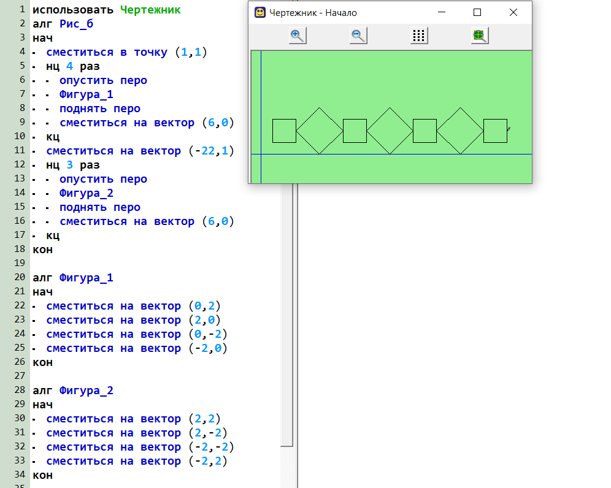Click кц on line 10
The image size is (611, 488).
(53, 137)
